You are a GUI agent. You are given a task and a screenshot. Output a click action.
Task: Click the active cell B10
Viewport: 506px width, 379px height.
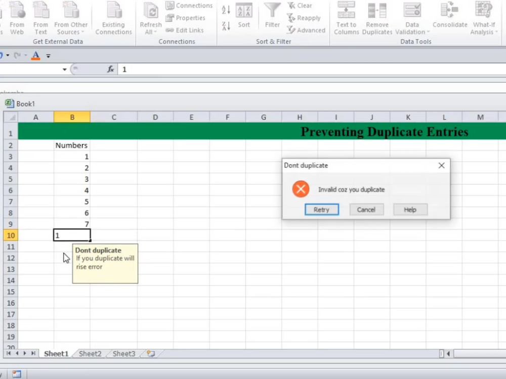(72, 235)
